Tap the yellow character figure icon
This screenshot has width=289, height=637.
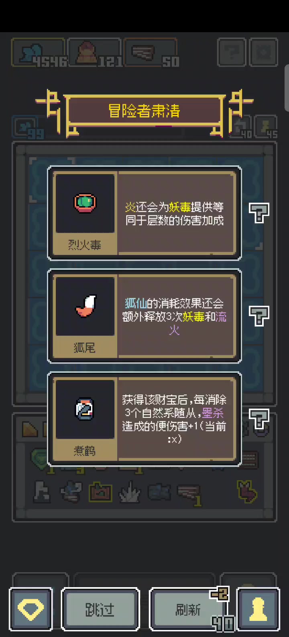pyautogui.click(x=258, y=609)
